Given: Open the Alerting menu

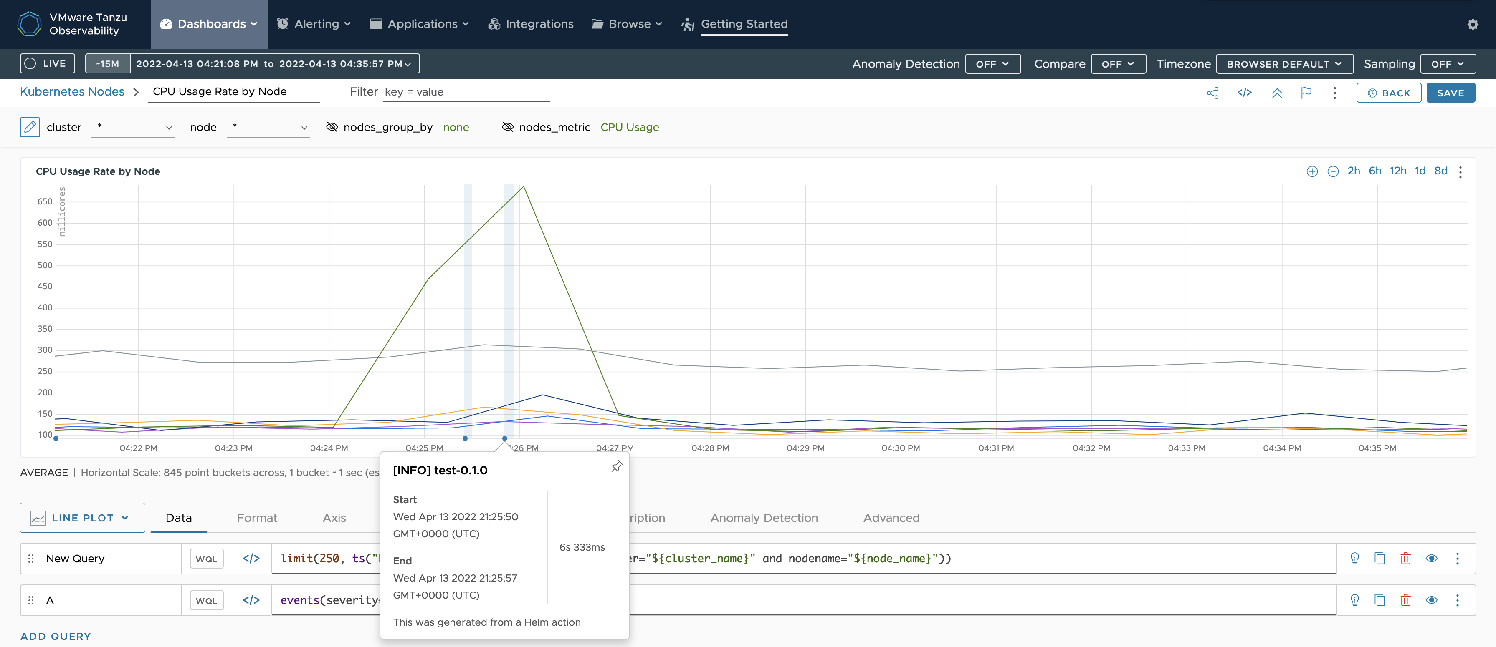Looking at the screenshot, I should (314, 24).
